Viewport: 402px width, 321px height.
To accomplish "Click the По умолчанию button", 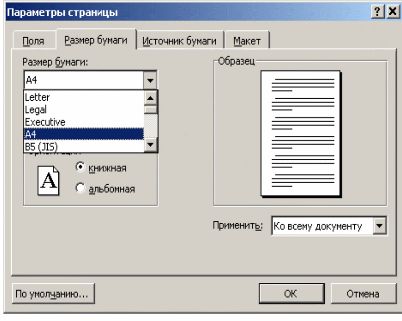I will (x=52, y=294).
